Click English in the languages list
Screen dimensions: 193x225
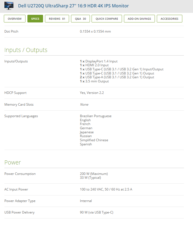point(85,120)
